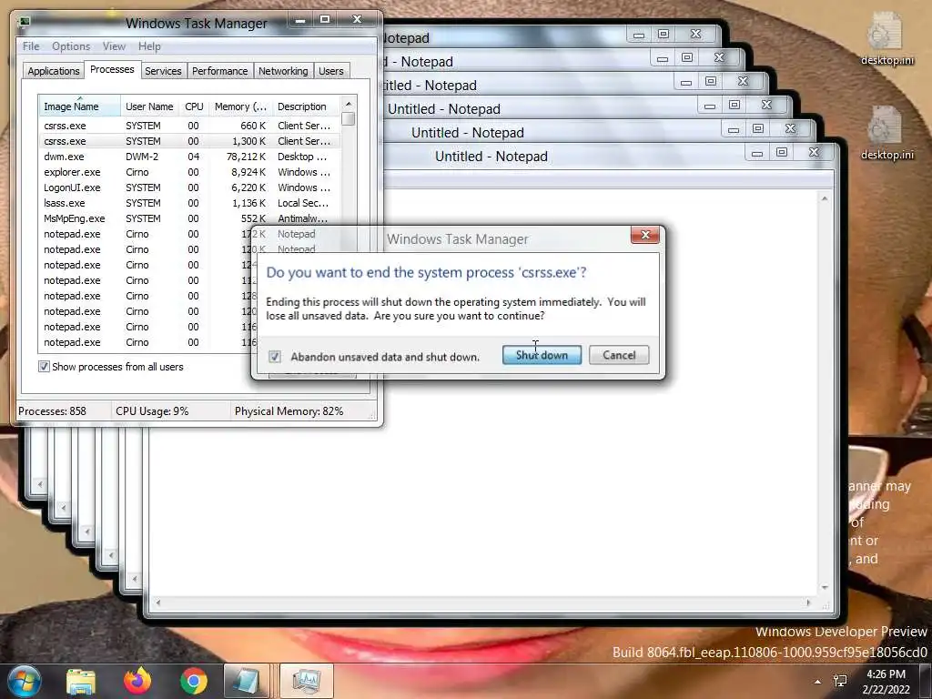Click the process list scrollbar thumb
Image resolution: width=932 pixels, height=699 pixels.
pos(349,119)
